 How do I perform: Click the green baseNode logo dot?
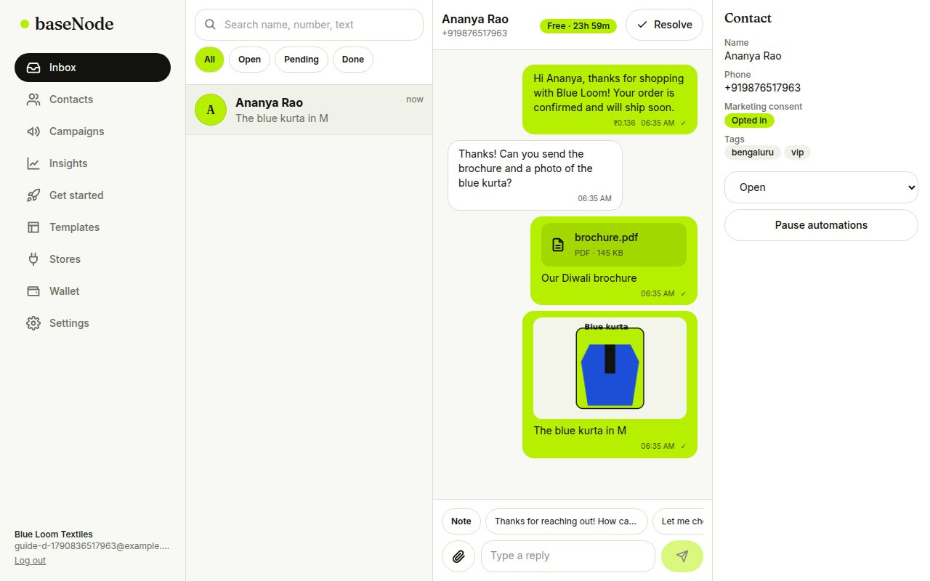tap(25, 24)
